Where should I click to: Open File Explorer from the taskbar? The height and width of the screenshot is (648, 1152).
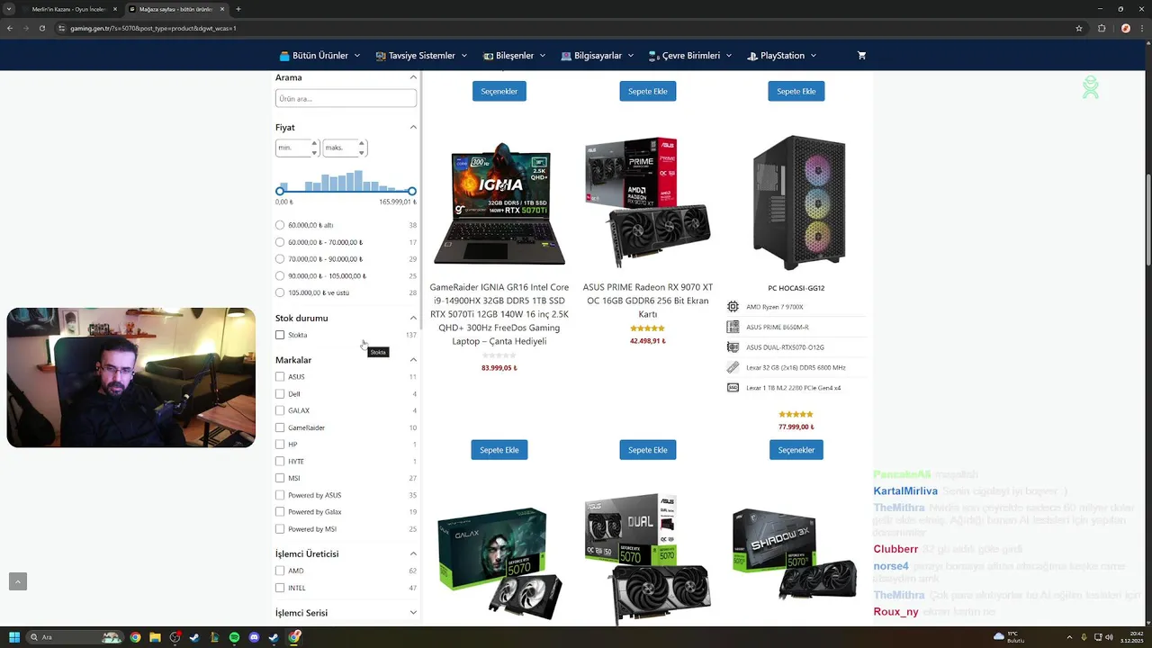[x=155, y=637]
